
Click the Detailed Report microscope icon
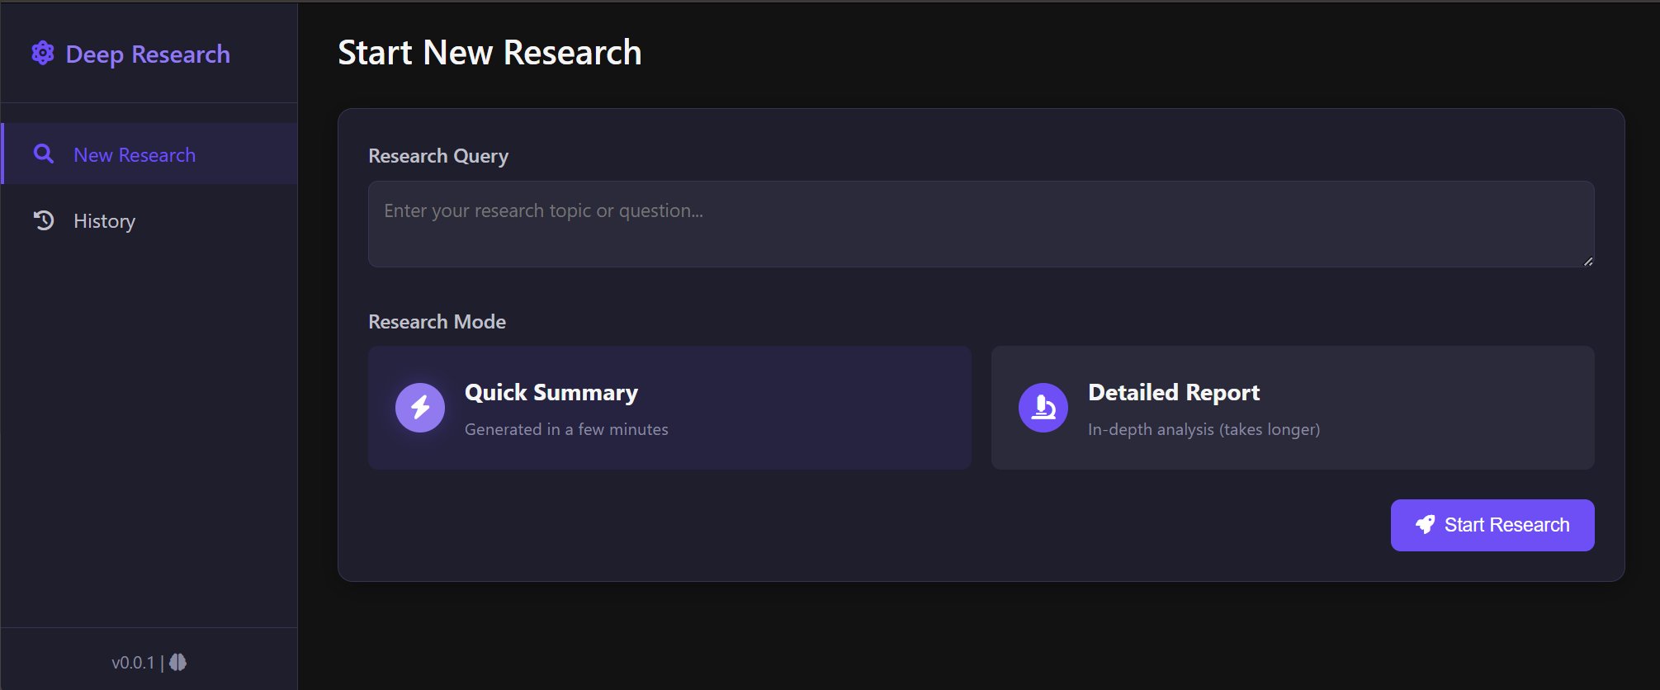click(1043, 408)
